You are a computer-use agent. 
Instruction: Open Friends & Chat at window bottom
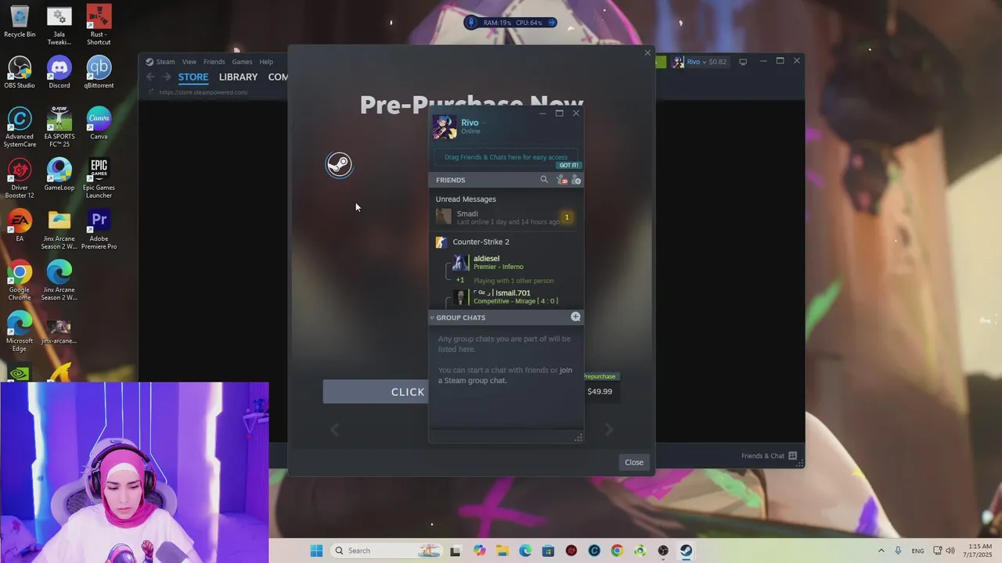point(769,456)
